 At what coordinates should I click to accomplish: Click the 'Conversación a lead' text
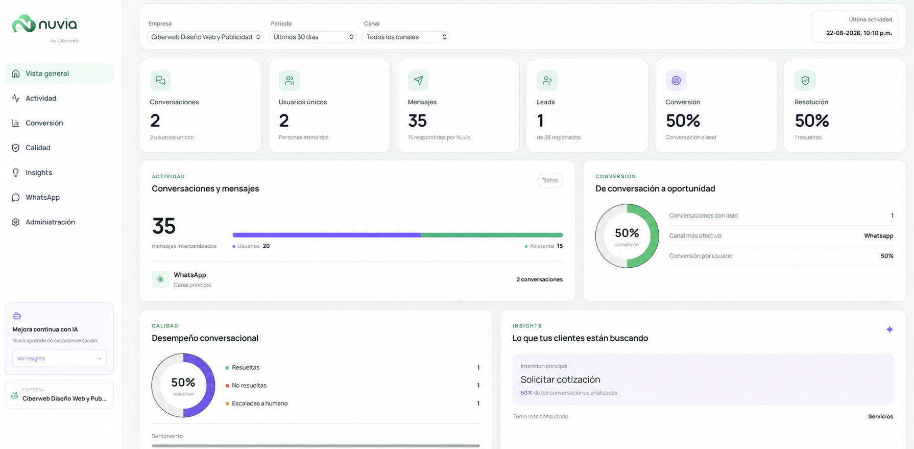[691, 137]
